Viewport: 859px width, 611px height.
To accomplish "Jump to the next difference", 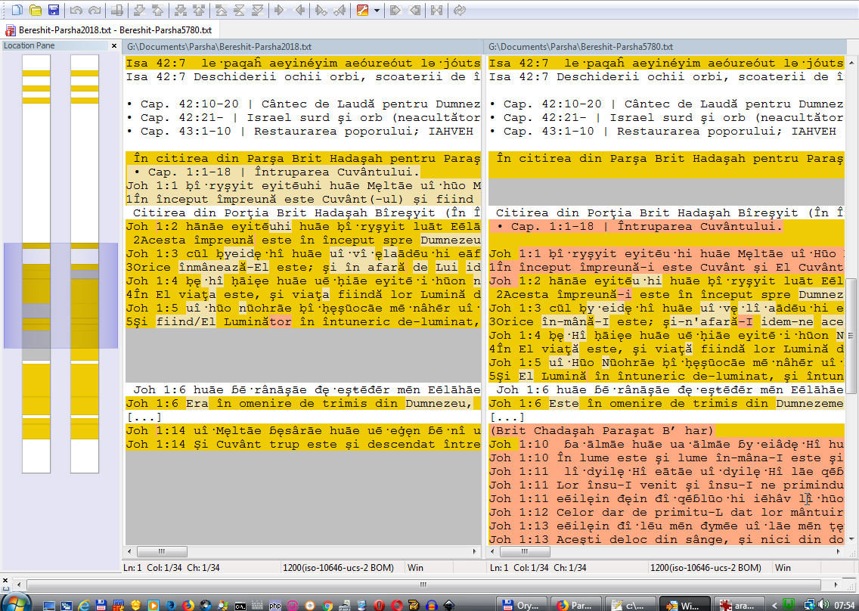I will tap(139, 10).
